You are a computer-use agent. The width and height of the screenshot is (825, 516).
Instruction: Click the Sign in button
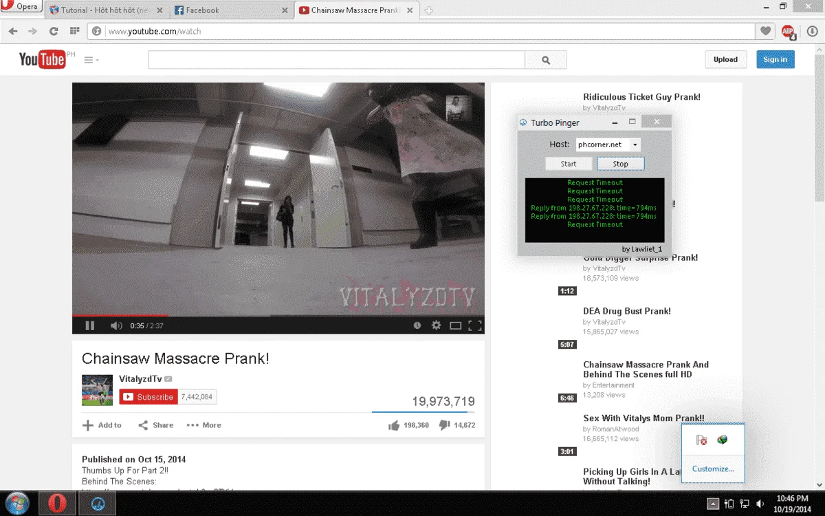(775, 59)
